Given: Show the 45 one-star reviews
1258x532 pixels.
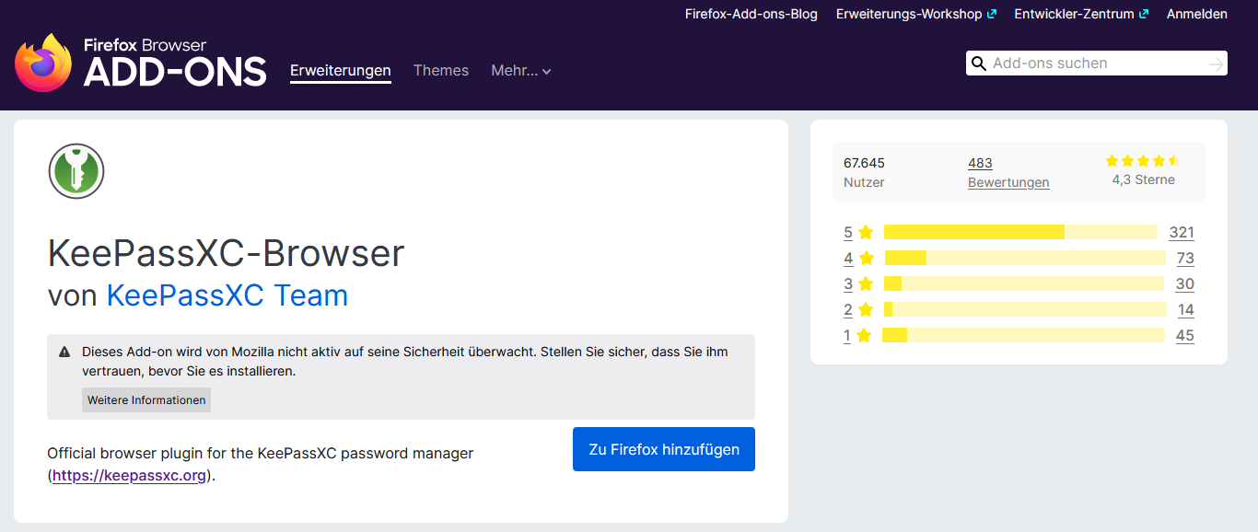Looking at the screenshot, I should click(x=1184, y=335).
